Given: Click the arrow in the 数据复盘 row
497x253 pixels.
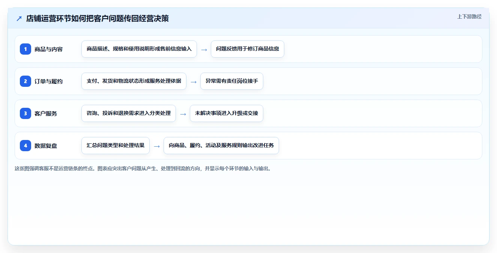Looking at the screenshot, I should 157,146.
